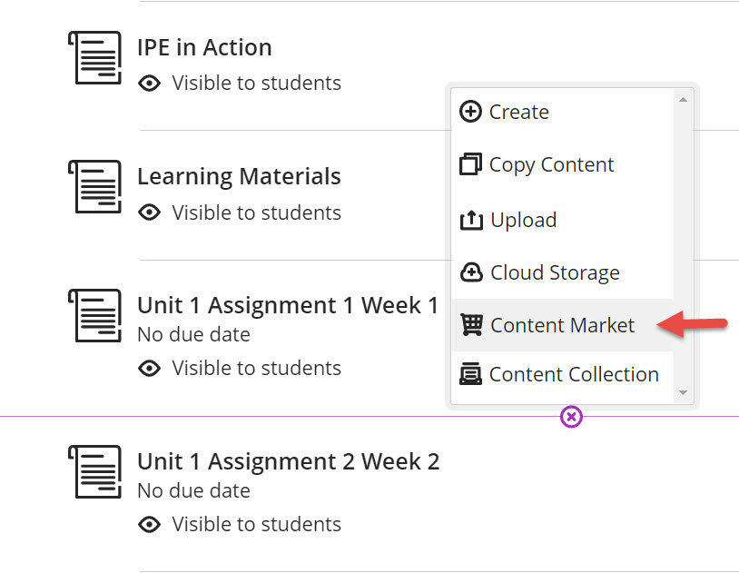Open Content Collection from the menu

573,374
